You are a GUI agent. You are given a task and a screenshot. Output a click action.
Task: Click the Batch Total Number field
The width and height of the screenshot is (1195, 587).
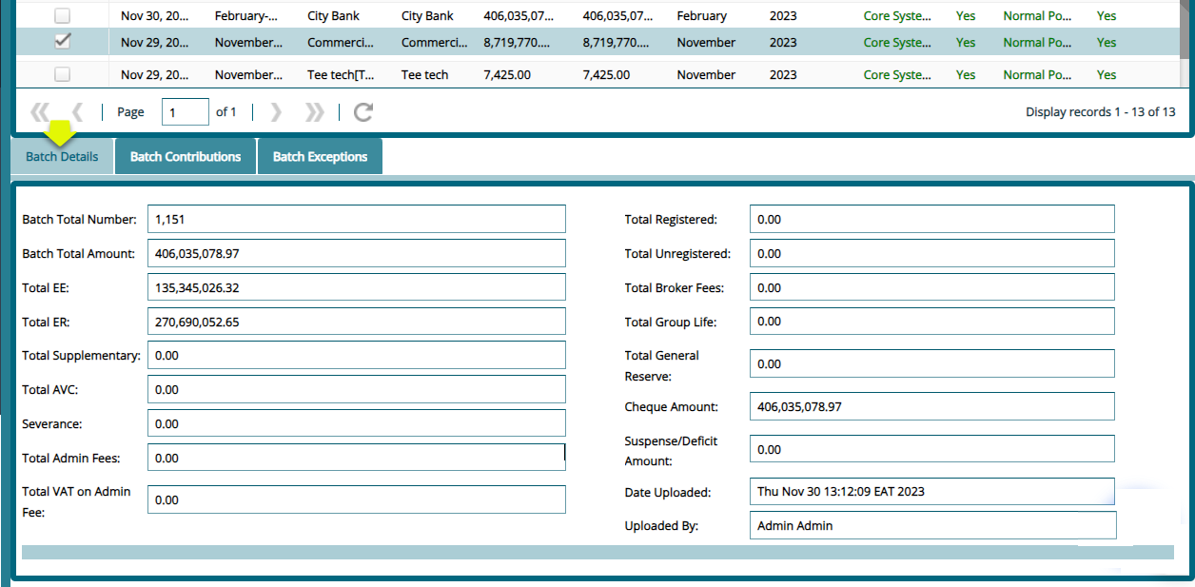pyautogui.click(x=356, y=218)
